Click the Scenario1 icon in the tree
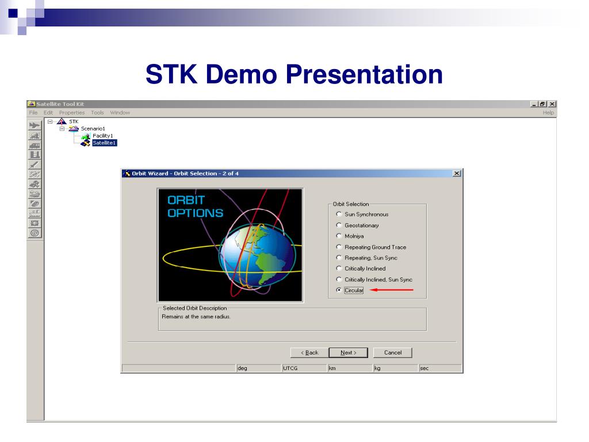The width and height of the screenshot is (589, 442). 74,128
